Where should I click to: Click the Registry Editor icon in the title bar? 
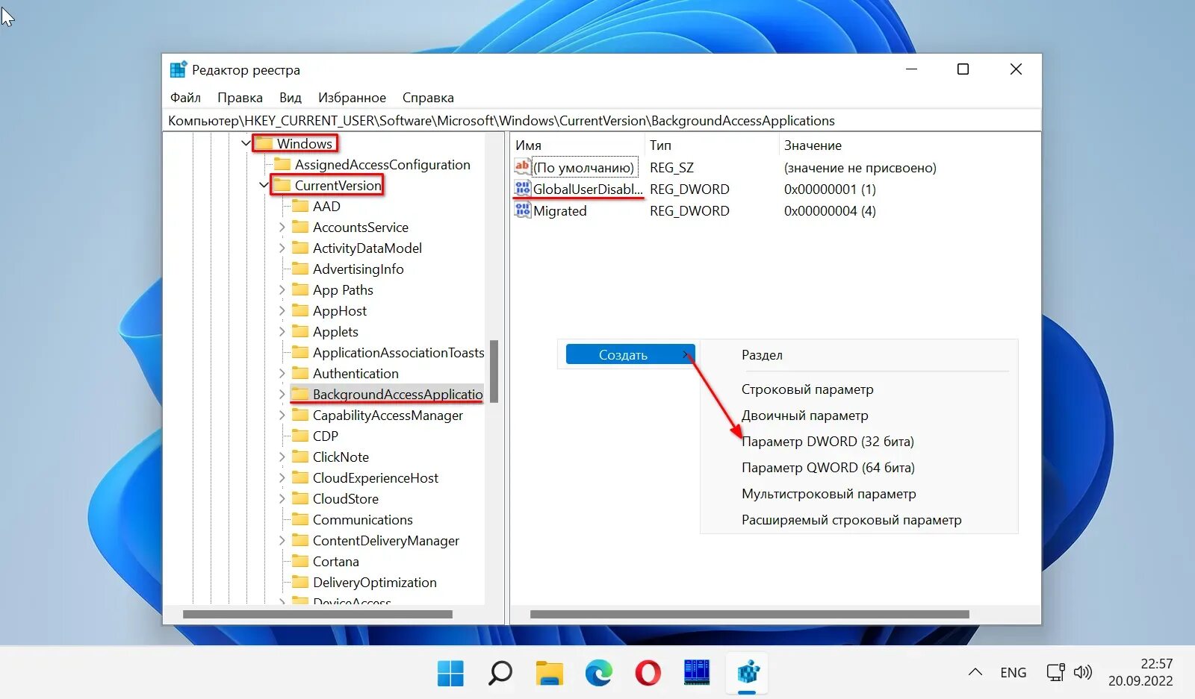coord(178,69)
